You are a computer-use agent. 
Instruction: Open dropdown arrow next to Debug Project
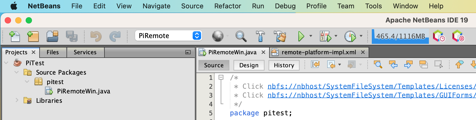coord(336,36)
